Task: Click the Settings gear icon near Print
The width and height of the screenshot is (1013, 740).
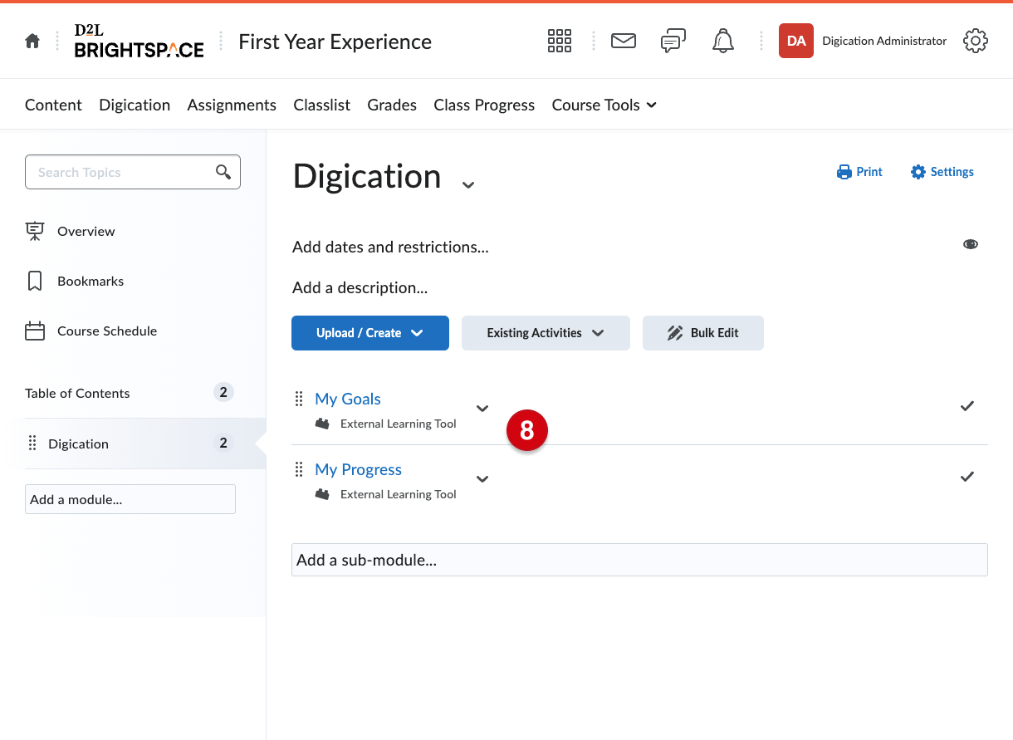Action: (918, 172)
